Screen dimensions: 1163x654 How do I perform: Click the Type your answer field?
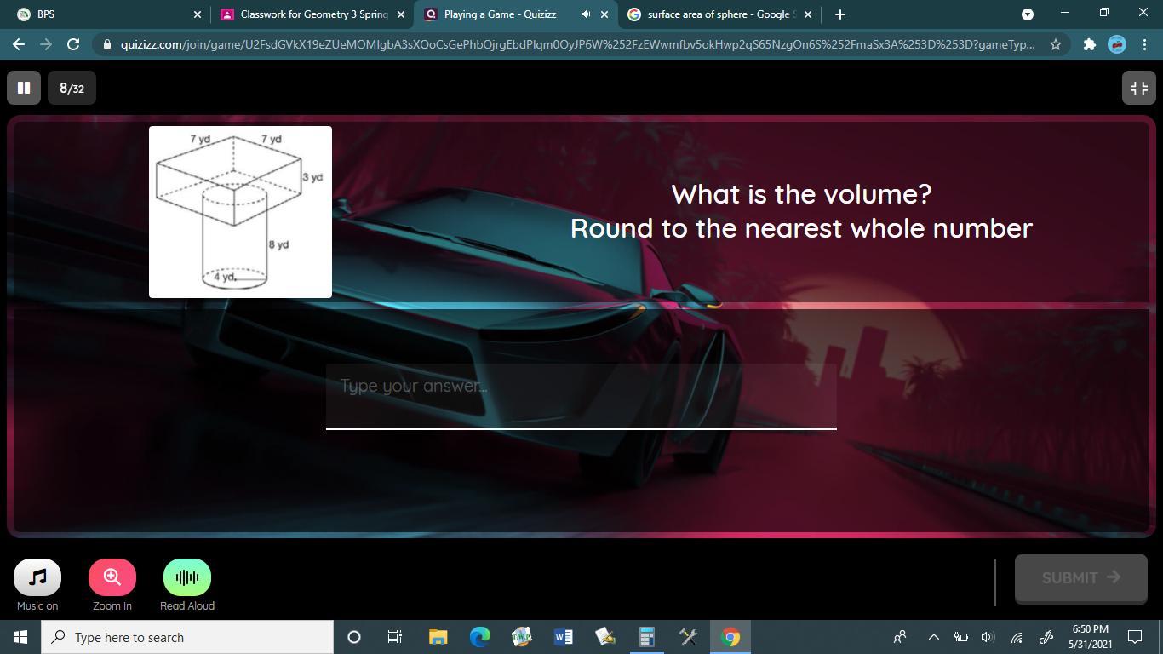(x=581, y=396)
